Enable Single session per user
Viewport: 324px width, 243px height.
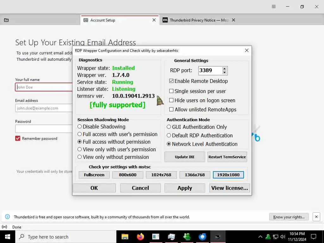click(x=171, y=91)
